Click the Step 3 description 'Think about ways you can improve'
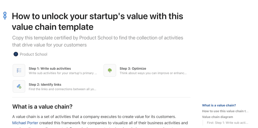This screenshot has height=128, width=258. point(153,73)
